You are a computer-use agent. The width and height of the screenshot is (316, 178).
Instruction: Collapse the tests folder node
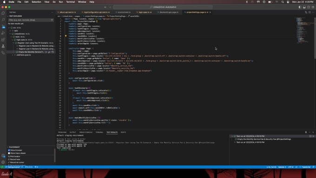pyautogui.click(x=12, y=37)
